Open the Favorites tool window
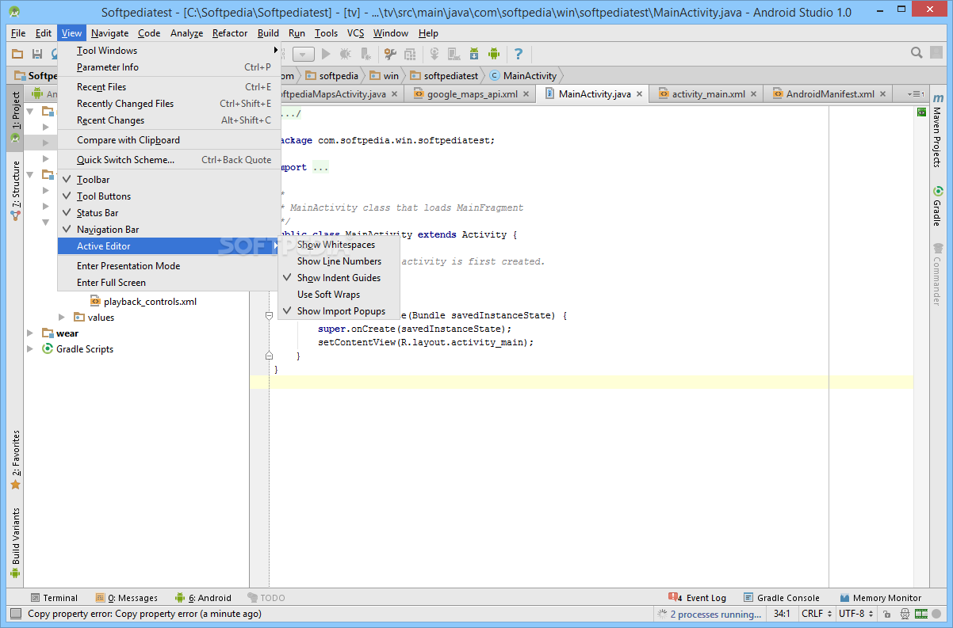The width and height of the screenshot is (953, 628). [x=15, y=460]
